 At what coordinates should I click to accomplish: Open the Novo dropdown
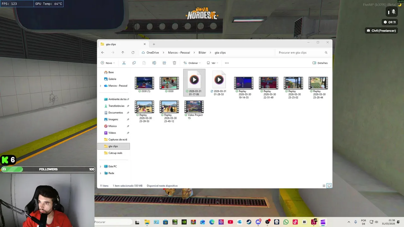click(108, 63)
